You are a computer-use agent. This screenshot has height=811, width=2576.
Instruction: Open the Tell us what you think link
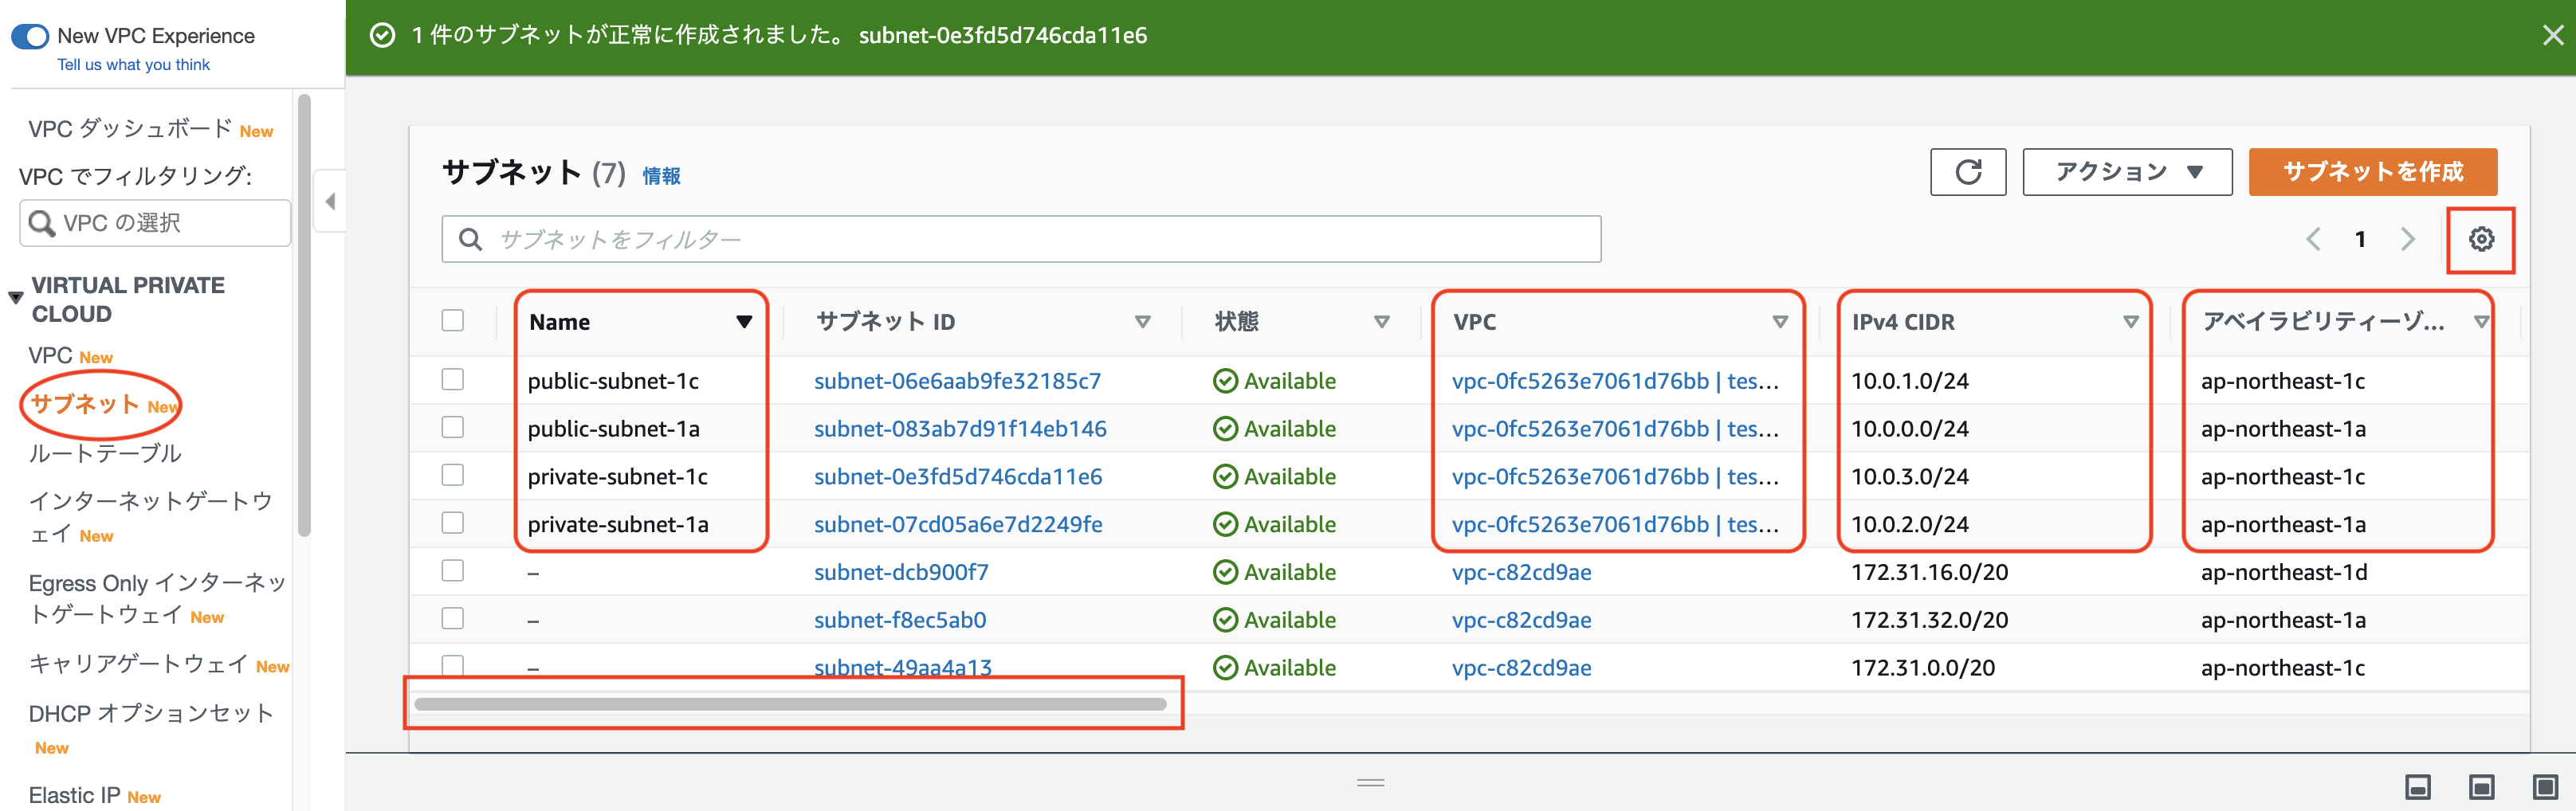point(133,65)
